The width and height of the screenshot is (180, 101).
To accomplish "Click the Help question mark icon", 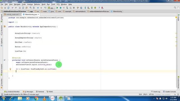I will tap(99, 8).
